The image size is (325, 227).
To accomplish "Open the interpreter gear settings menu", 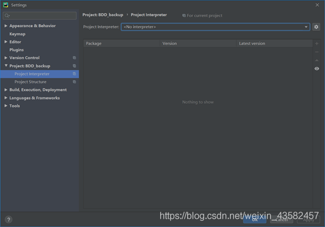I will point(316,27).
